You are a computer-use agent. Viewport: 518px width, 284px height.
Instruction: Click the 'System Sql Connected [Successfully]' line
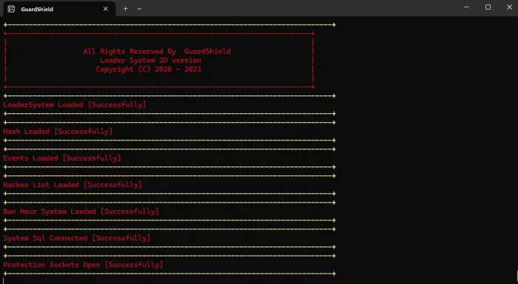coord(77,238)
